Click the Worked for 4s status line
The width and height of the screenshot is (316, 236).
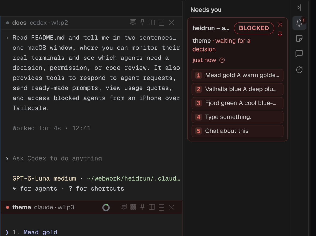[52, 128]
